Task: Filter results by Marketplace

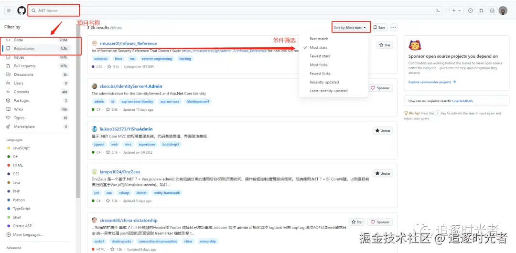Action: pos(37,126)
